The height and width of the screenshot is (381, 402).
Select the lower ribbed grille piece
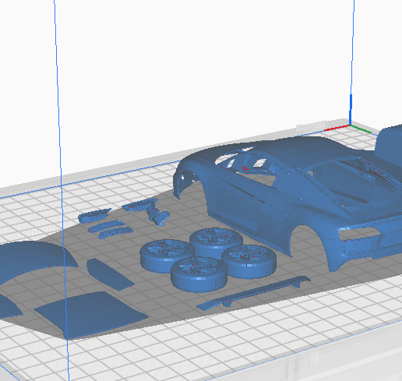(x=116, y=233)
